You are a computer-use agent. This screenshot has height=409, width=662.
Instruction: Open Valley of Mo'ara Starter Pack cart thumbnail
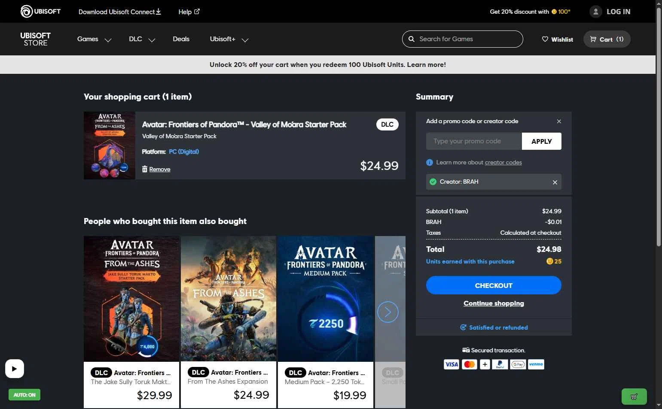coord(110,145)
